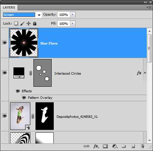
Task: Click the link layers chain icon
Action: tap(86, 146)
